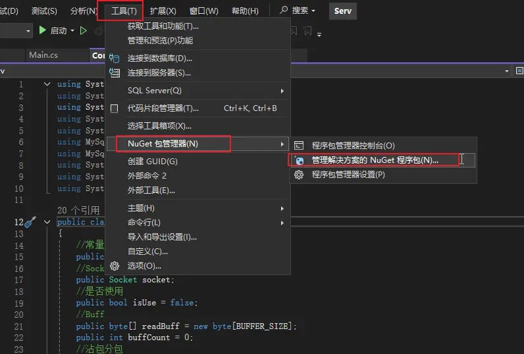
Task: Expand the SQL Server(Q) submenu
Action: [198, 91]
